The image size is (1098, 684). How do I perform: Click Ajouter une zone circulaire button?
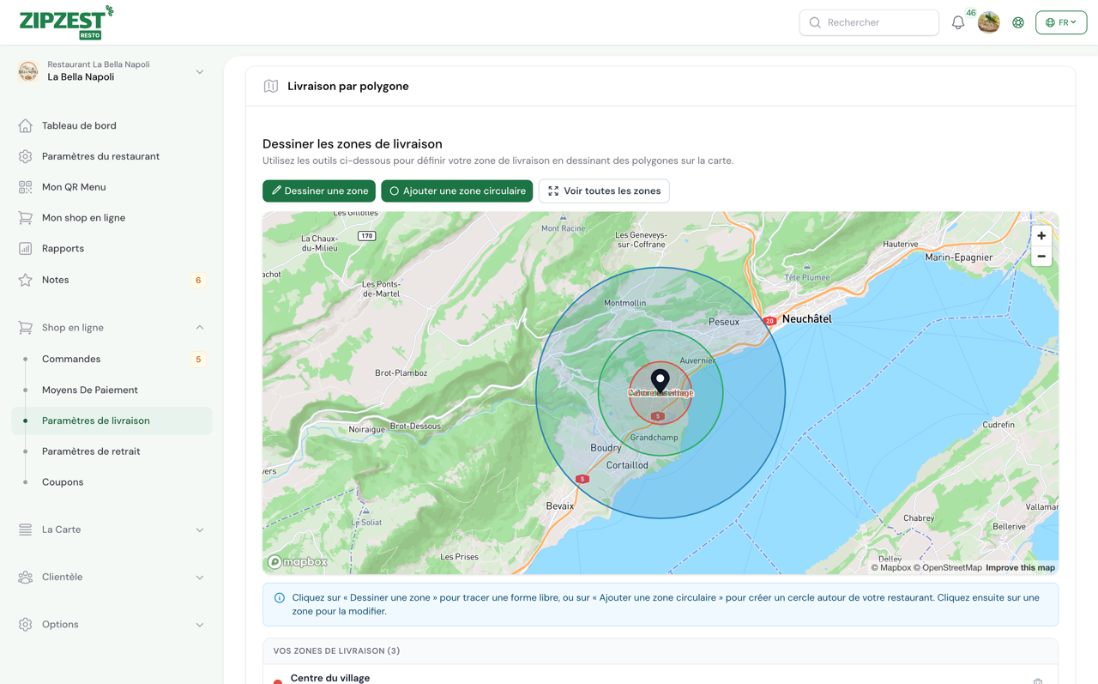(x=456, y=191)
